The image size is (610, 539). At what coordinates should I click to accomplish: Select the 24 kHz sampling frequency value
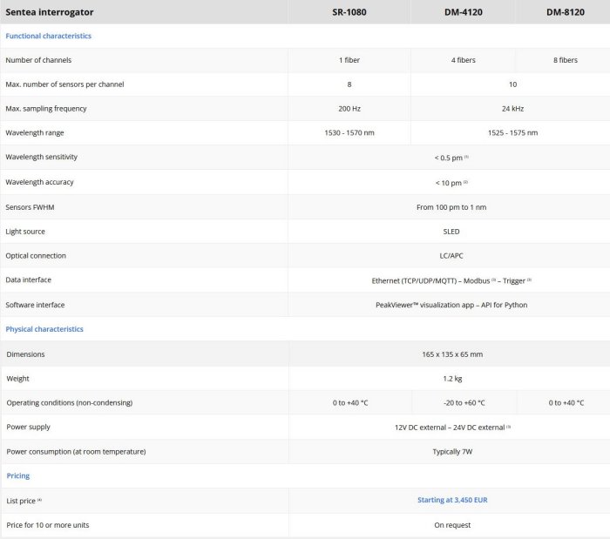point(512,109)
